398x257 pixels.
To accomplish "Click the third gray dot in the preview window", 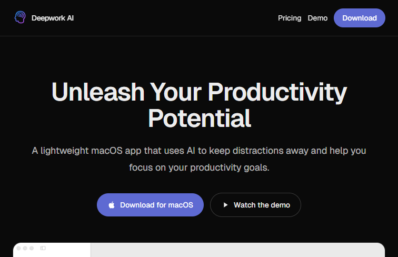I will pos(32,248).
